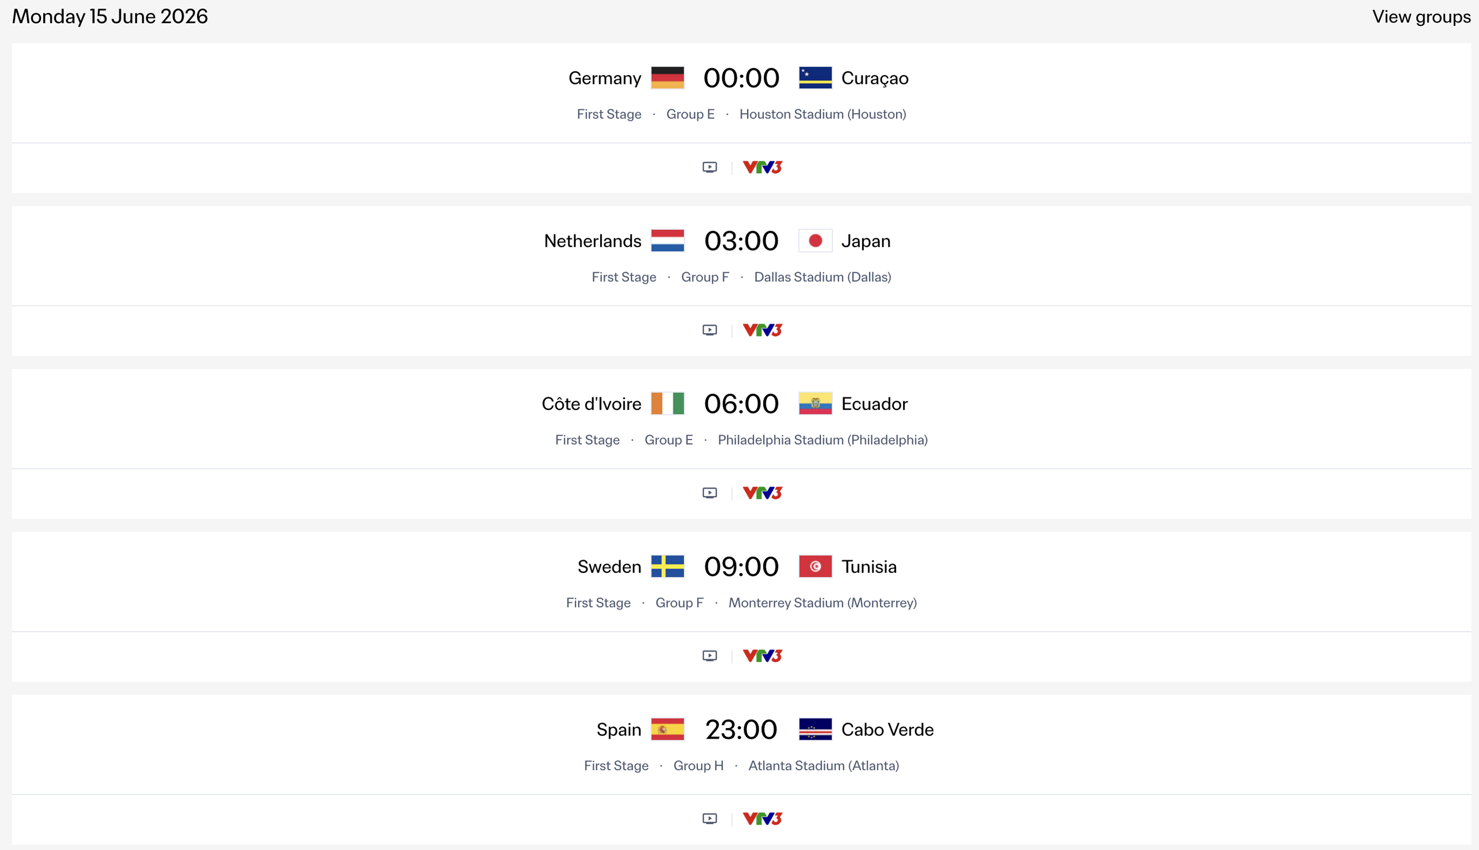Open Group H from the Spain match row
This screenshot has width=1479, height=850.
[698, 765]
